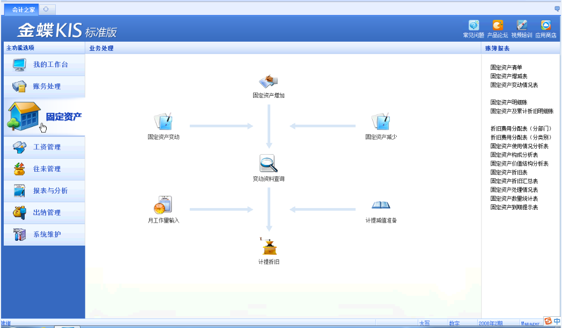Click the 应用商店 icon

click(545, 25)
